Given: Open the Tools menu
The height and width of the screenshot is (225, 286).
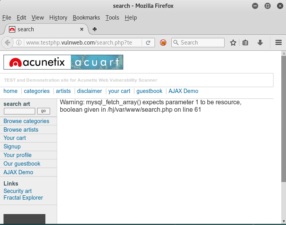Looking at the screenshot, I should coord(112,18).
